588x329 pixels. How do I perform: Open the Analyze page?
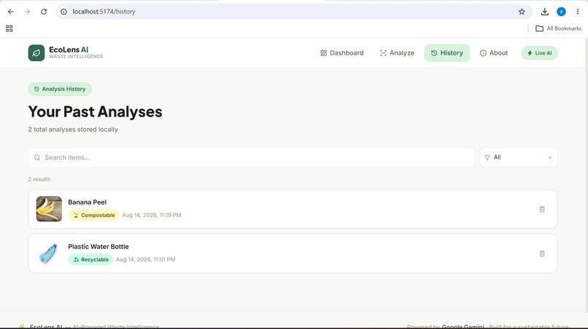coord(397,53)
